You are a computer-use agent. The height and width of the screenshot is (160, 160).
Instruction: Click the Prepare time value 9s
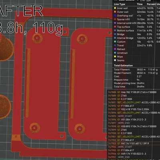(138, 80)
